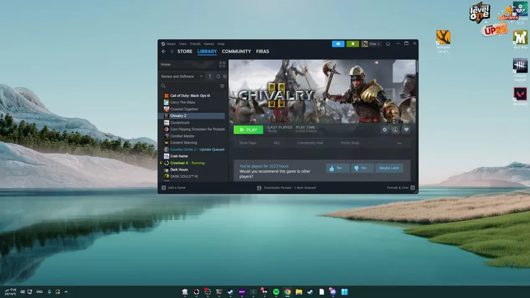
Task: Click the Windows Start button
Action: 344,292
